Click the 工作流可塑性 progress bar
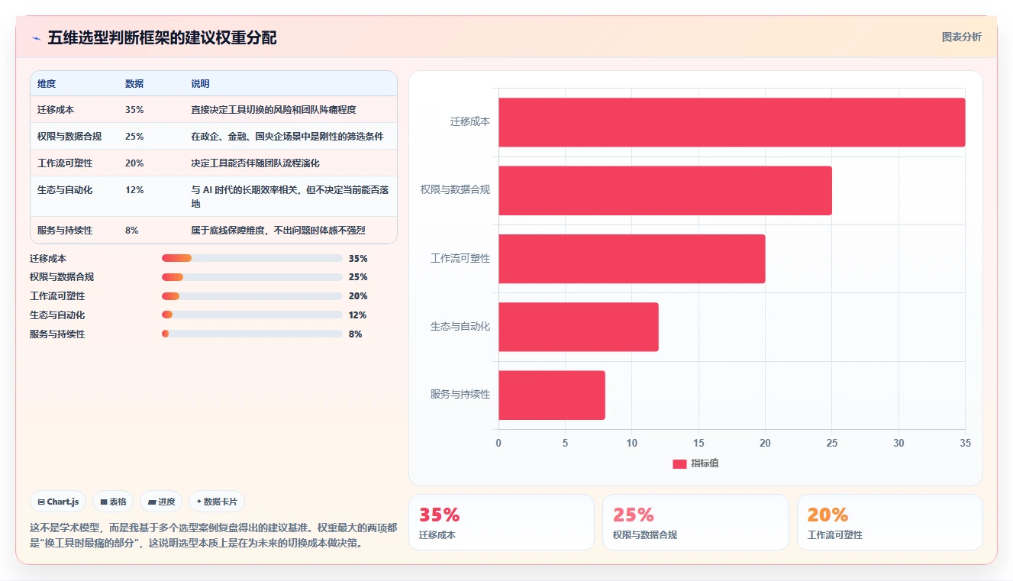This screenshot has width=1013, height=581. [x=252, y=296]
